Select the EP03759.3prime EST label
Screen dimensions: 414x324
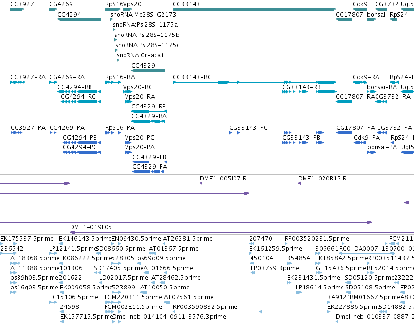275,268
